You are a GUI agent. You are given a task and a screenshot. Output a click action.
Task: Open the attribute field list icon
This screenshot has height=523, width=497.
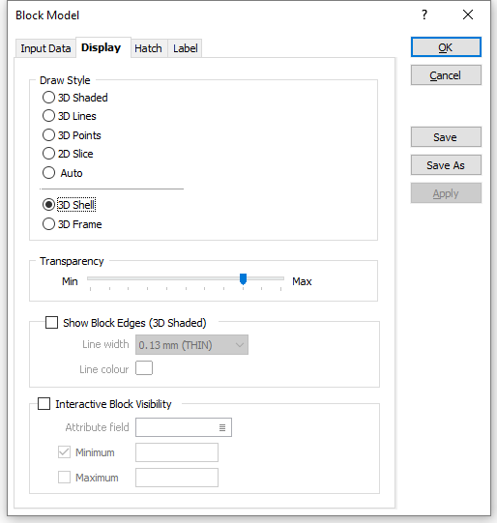point(222,427)
